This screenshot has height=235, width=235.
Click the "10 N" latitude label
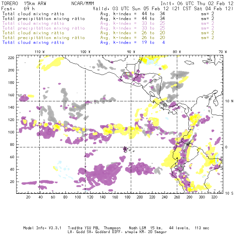[x=229, y=101]
